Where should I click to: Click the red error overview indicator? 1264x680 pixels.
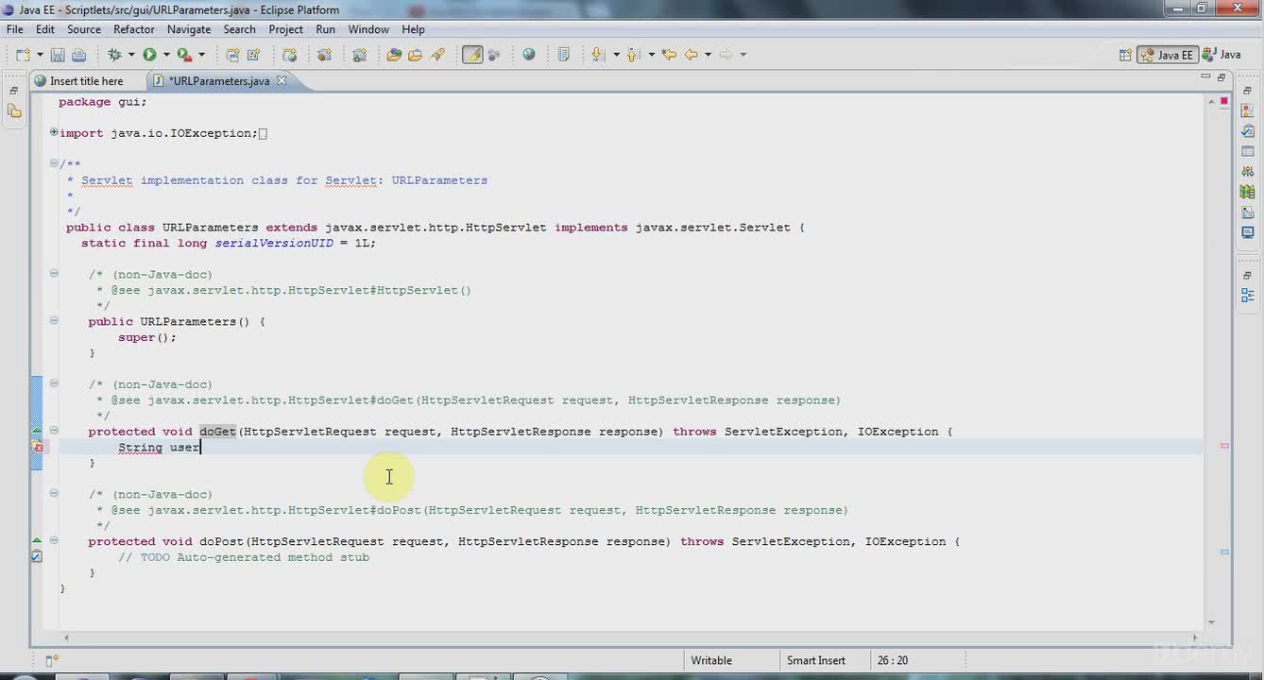(x=1224, y=100)
